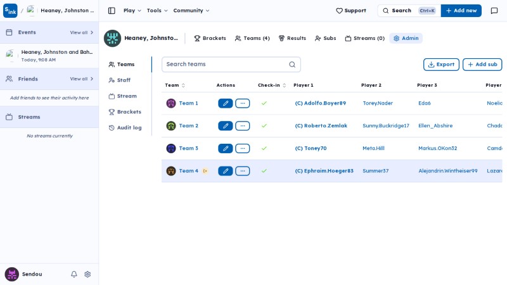This screenshot has width=507, height=285.
Task: Open the Team 3 name link
Action: click(188, 148)
